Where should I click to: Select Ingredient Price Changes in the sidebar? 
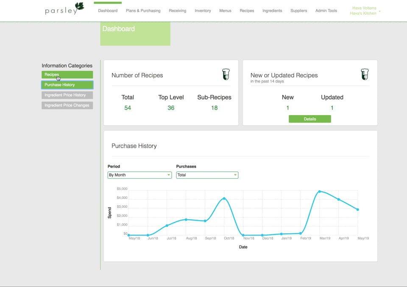point(67,105)
